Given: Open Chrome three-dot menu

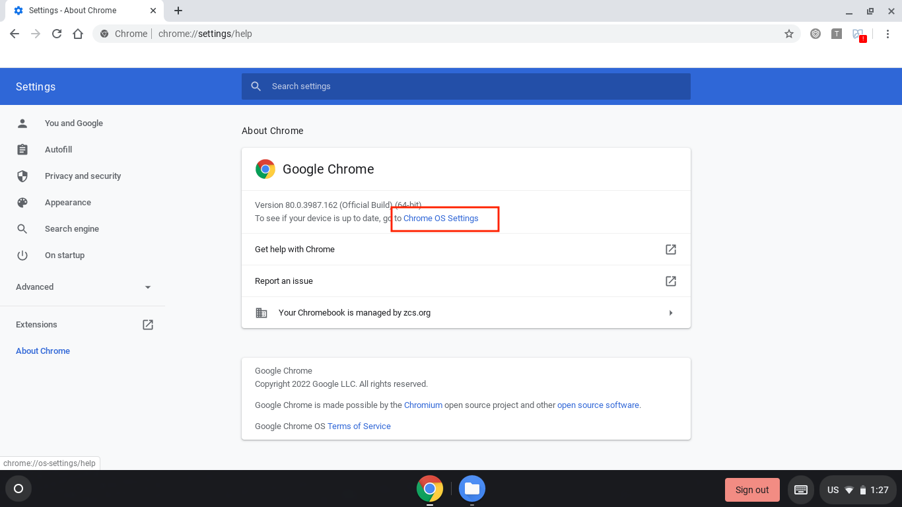Looking at the screenshot, I should 887,34.
